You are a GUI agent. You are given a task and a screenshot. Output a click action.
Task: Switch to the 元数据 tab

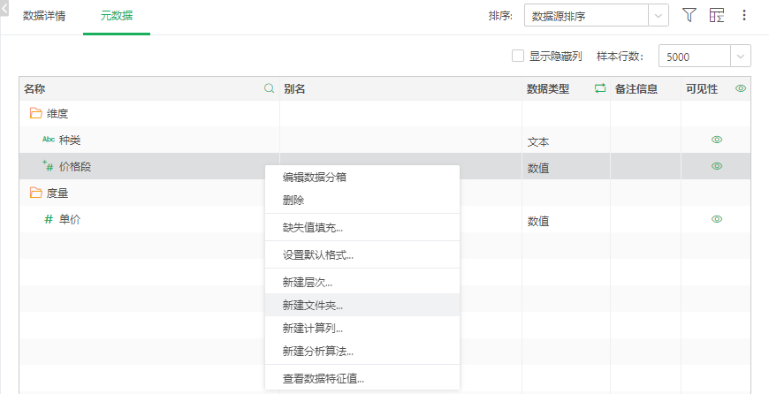116,16
